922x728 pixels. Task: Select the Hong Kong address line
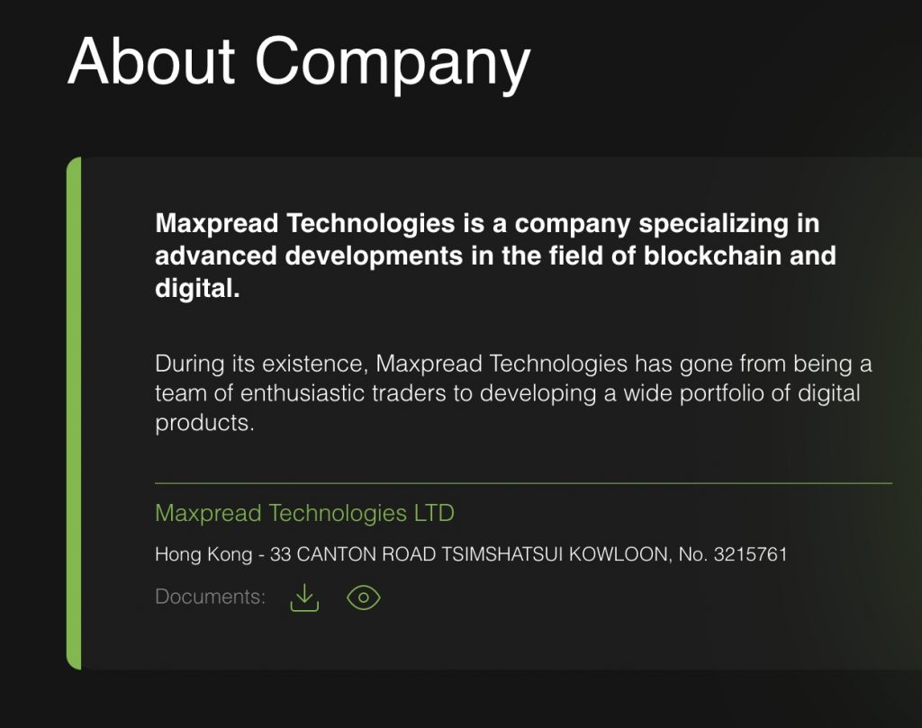470,554
